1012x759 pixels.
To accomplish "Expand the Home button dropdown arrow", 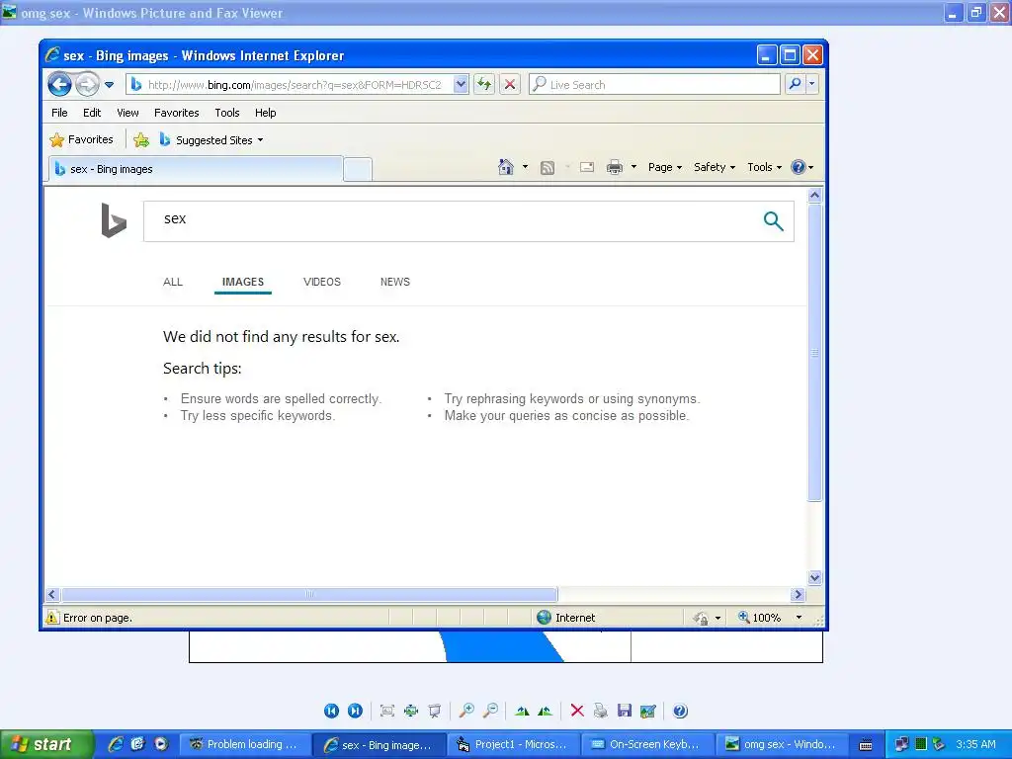I will (525, 167).
